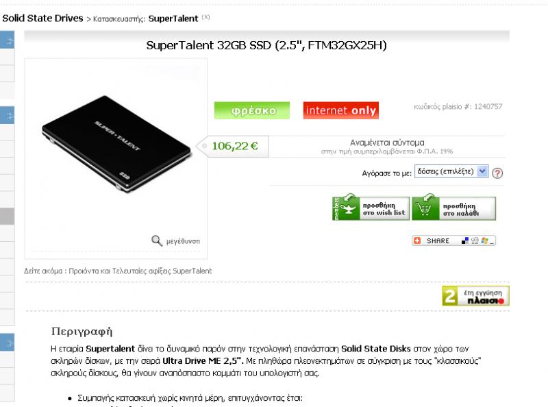548x407 pixels.
Task: Click the 2 year warranty badge
Action: coord(475,296)
